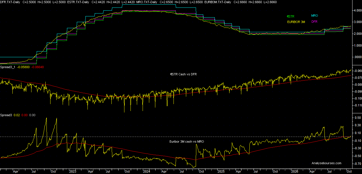Click the red -0.06648 moving average value

click(x=38, y=67)
